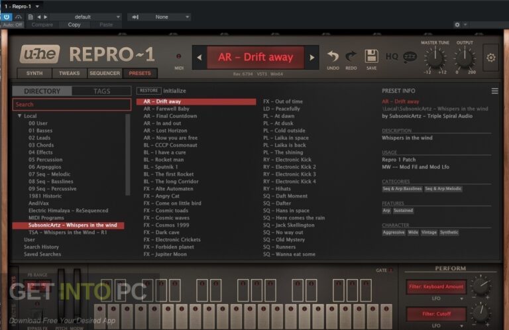Select previous host preset arrow
The height and width of the screenshot is (330, 509).
coord(39,17)
